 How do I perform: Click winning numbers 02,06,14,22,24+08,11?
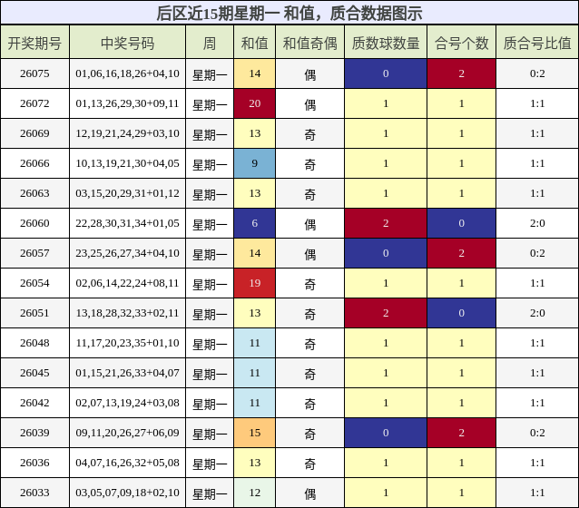pos(127,283)
